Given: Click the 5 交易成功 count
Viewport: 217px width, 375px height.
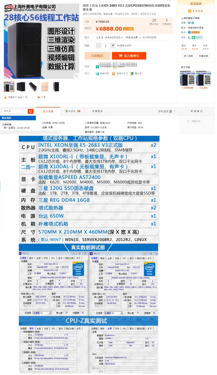Looking at the screenshot, I should [x=166, y=22].
